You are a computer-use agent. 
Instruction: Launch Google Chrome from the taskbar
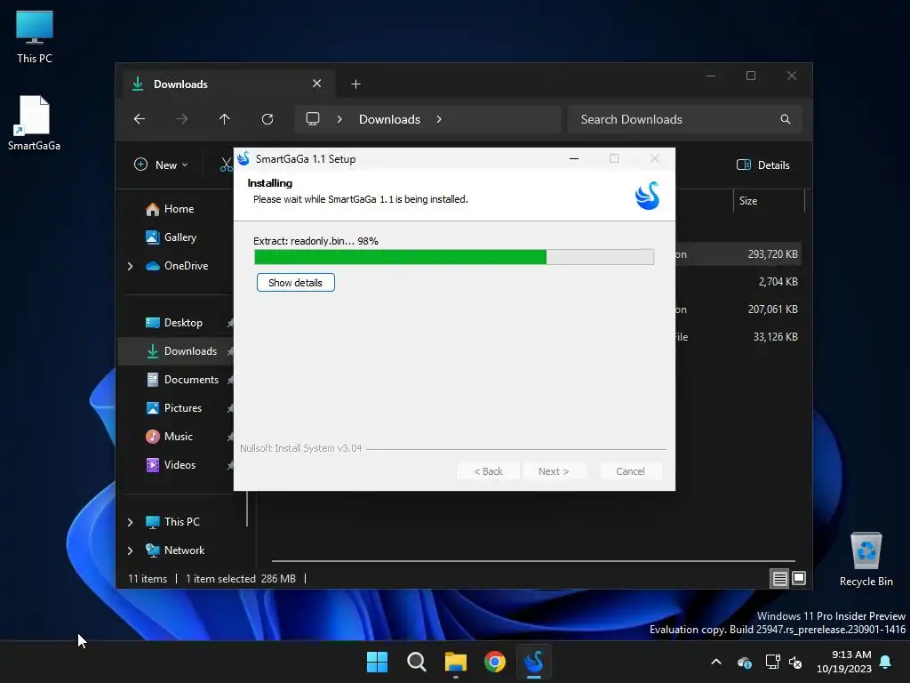pos(495,662)
